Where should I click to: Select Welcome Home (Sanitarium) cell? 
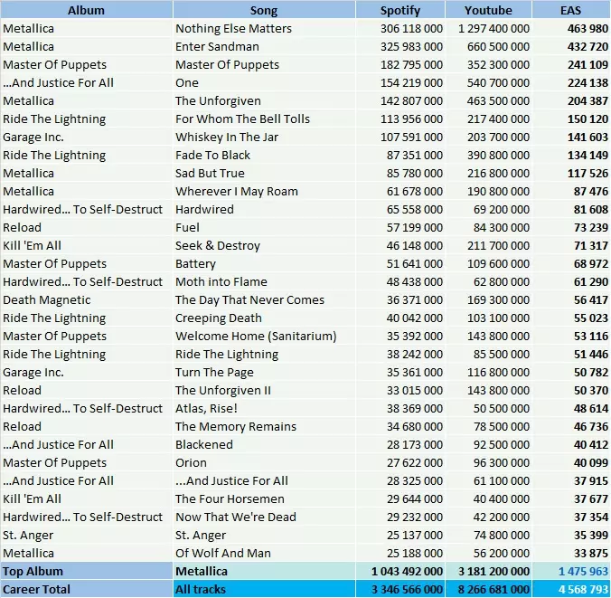pos(264,336)
